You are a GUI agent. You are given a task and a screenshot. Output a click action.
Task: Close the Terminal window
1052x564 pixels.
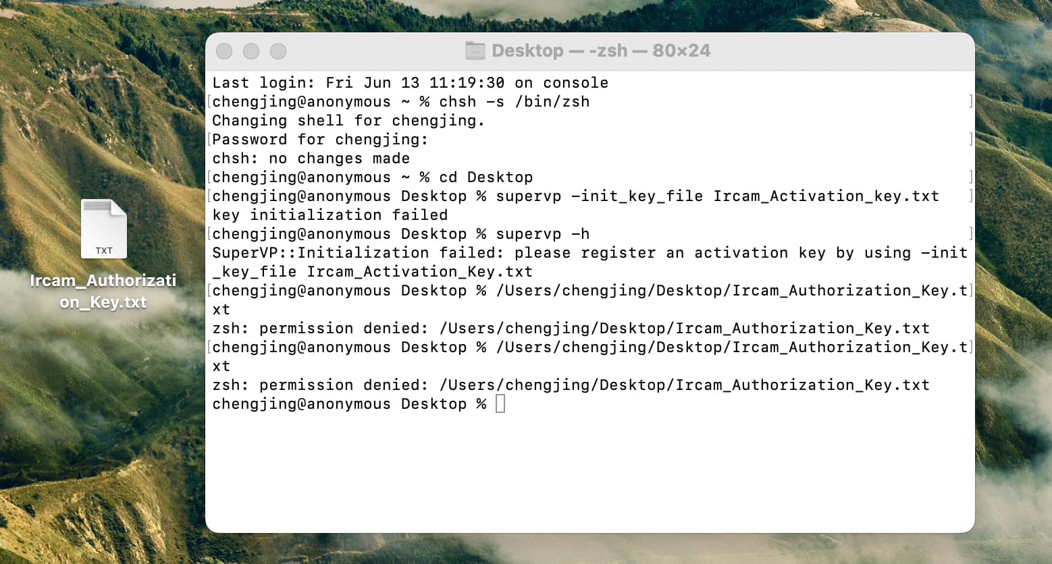coord(224,51)
